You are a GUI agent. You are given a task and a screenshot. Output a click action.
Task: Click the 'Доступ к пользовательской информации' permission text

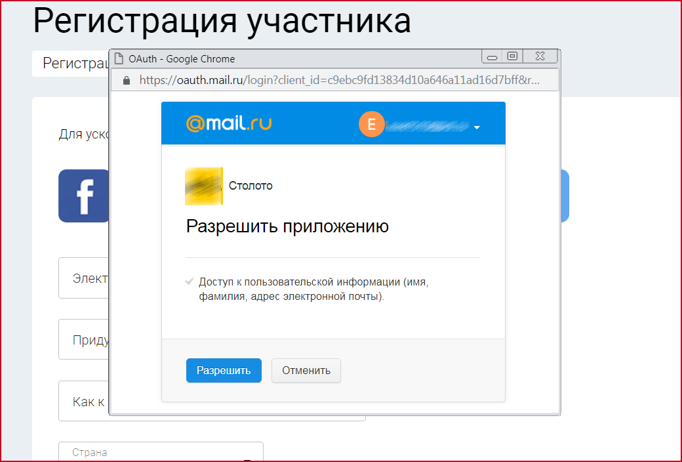(x=313, y=289)
